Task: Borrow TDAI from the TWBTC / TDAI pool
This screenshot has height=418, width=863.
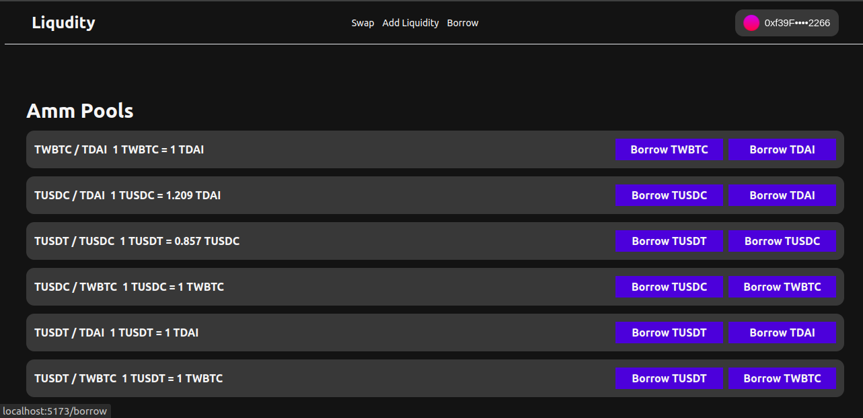Action: coord(782,149)
